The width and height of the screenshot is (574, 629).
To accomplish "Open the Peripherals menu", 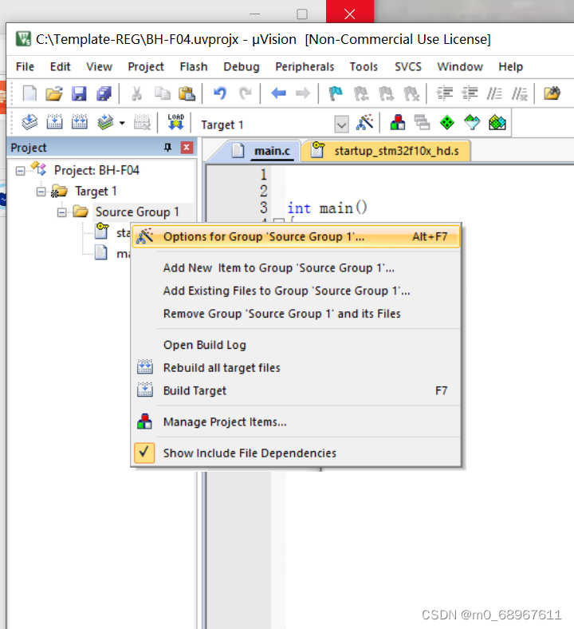I will point(305,66).
